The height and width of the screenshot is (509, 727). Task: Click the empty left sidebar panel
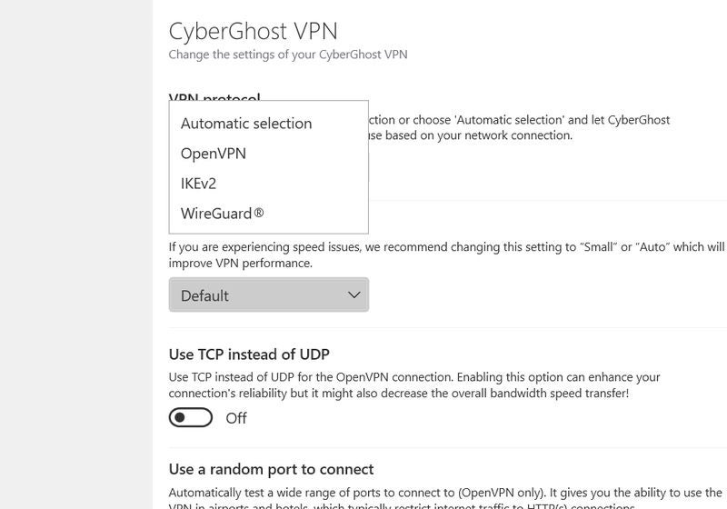click(75, 254)
